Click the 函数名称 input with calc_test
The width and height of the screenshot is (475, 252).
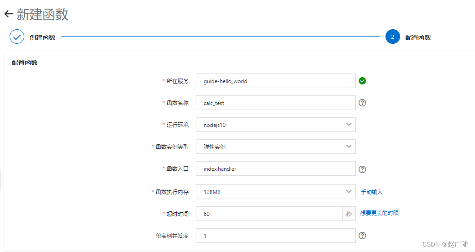[276, 103]
